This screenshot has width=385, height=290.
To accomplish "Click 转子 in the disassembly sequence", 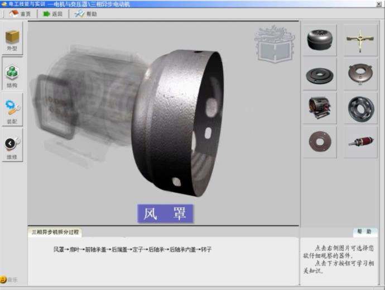I will click(x=206, y=250).
